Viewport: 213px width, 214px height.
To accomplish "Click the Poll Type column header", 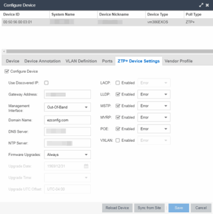I will click(198, 15).
